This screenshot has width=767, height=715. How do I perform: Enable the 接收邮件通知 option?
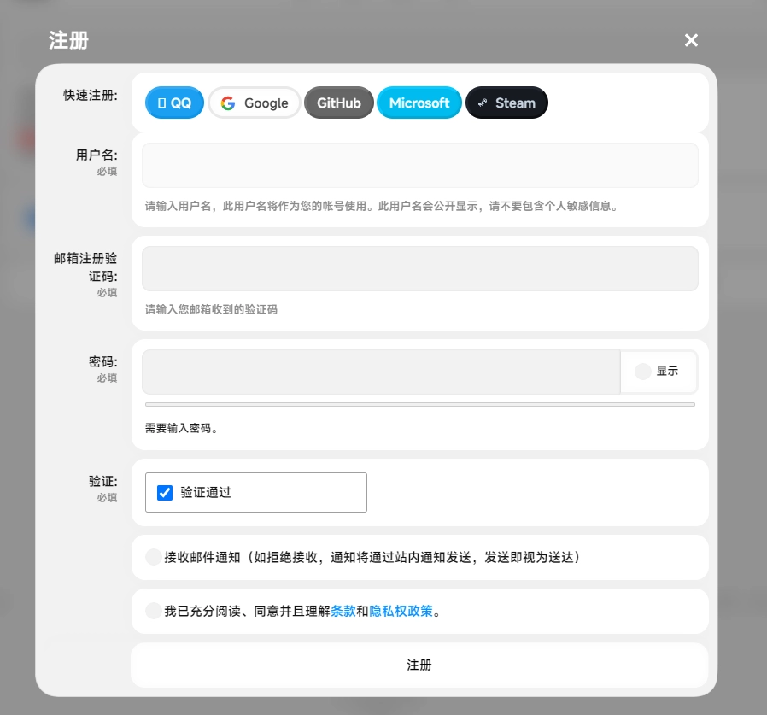154,558
